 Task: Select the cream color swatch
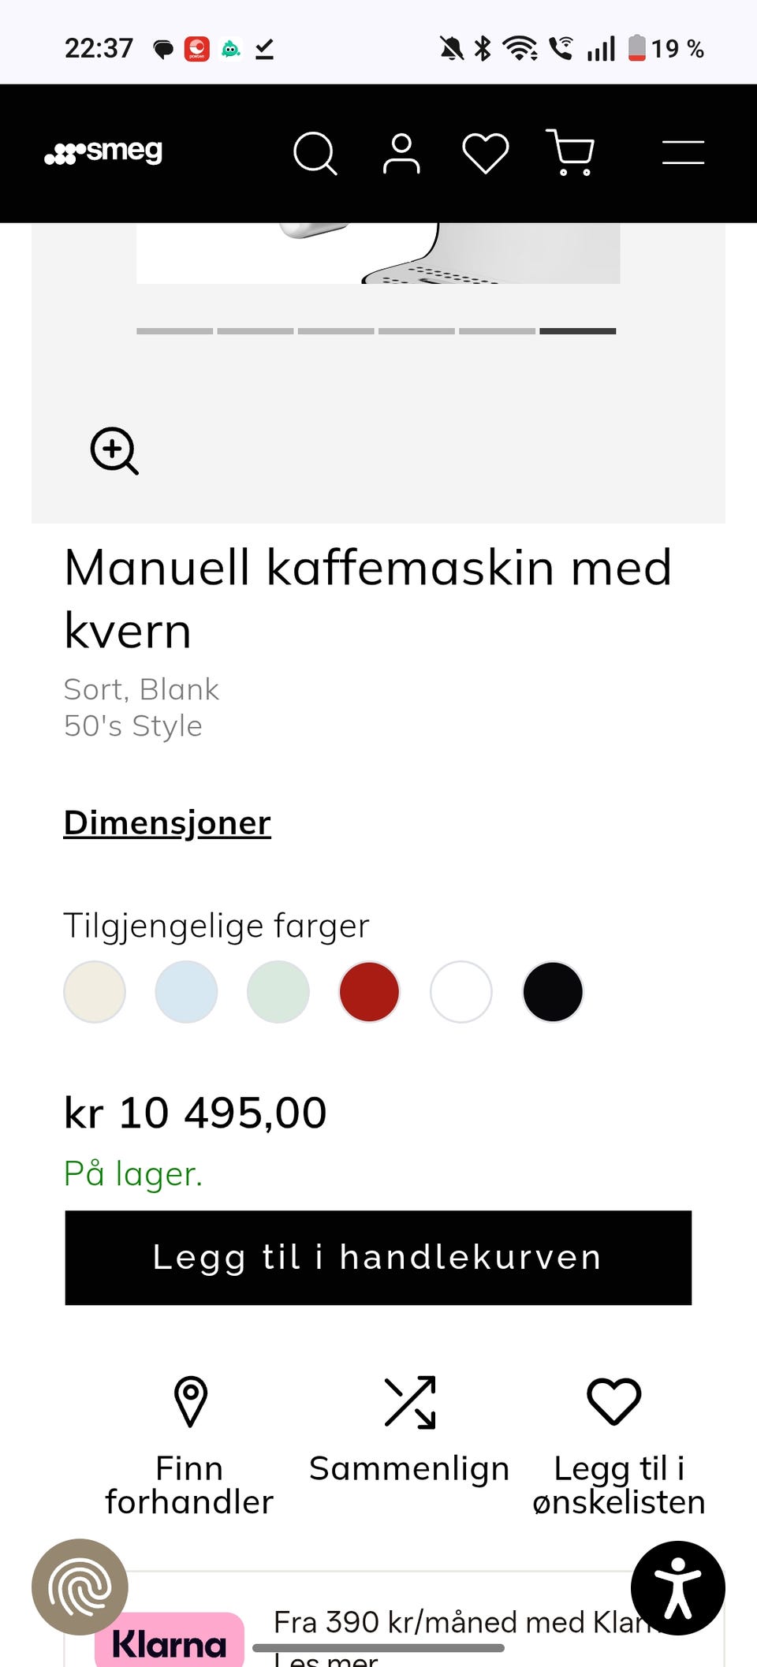95,992
